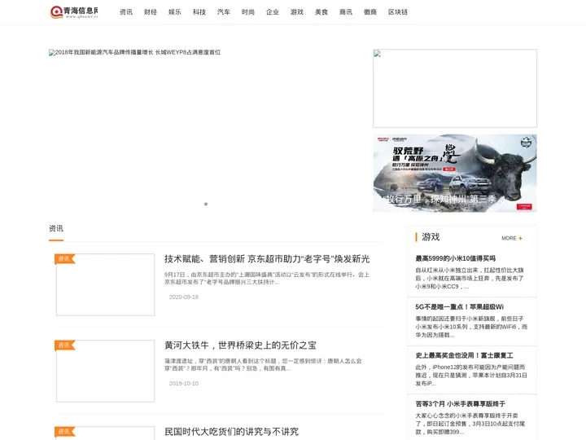Viewport: 586px width, 440px height.
Task: Select the 资讯 section tab heading
Action: (56, 229)
